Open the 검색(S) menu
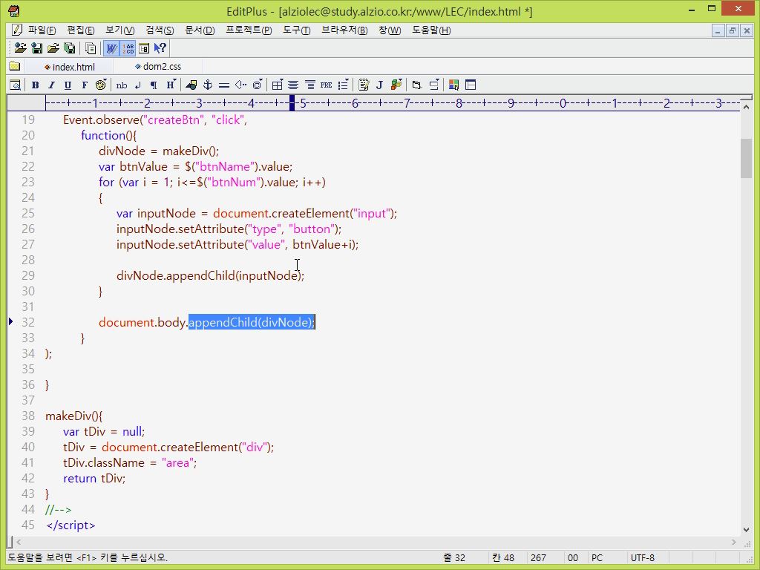 [160, 30]
